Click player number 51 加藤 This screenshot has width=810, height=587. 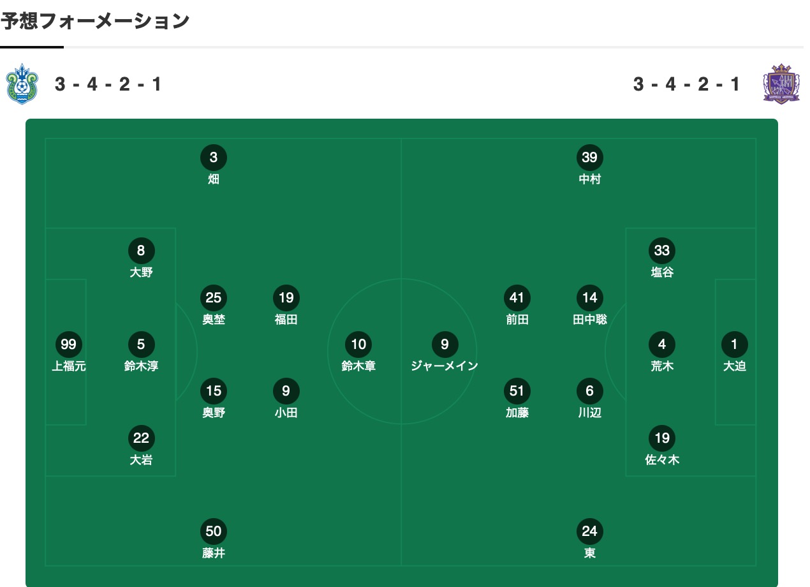[517, 390]
